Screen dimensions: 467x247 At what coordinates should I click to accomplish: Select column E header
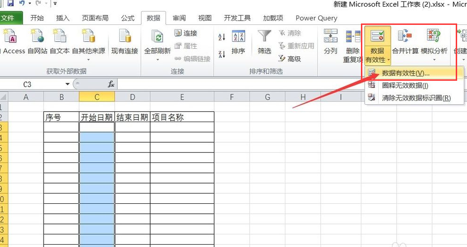point(182,97)
